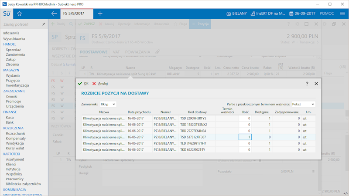
Task: Click the KOMUNIKACJA section header
Action: click(x=14, y=189)
